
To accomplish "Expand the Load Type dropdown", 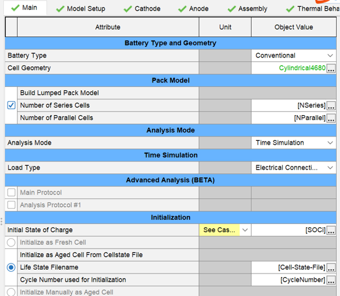I will (294, 168).
